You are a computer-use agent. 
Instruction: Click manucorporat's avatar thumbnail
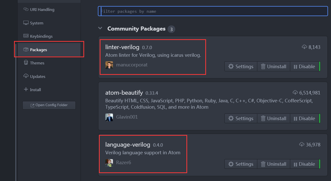tap(109, 65)
